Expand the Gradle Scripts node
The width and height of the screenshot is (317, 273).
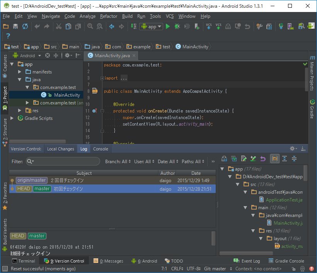point(12,118)
